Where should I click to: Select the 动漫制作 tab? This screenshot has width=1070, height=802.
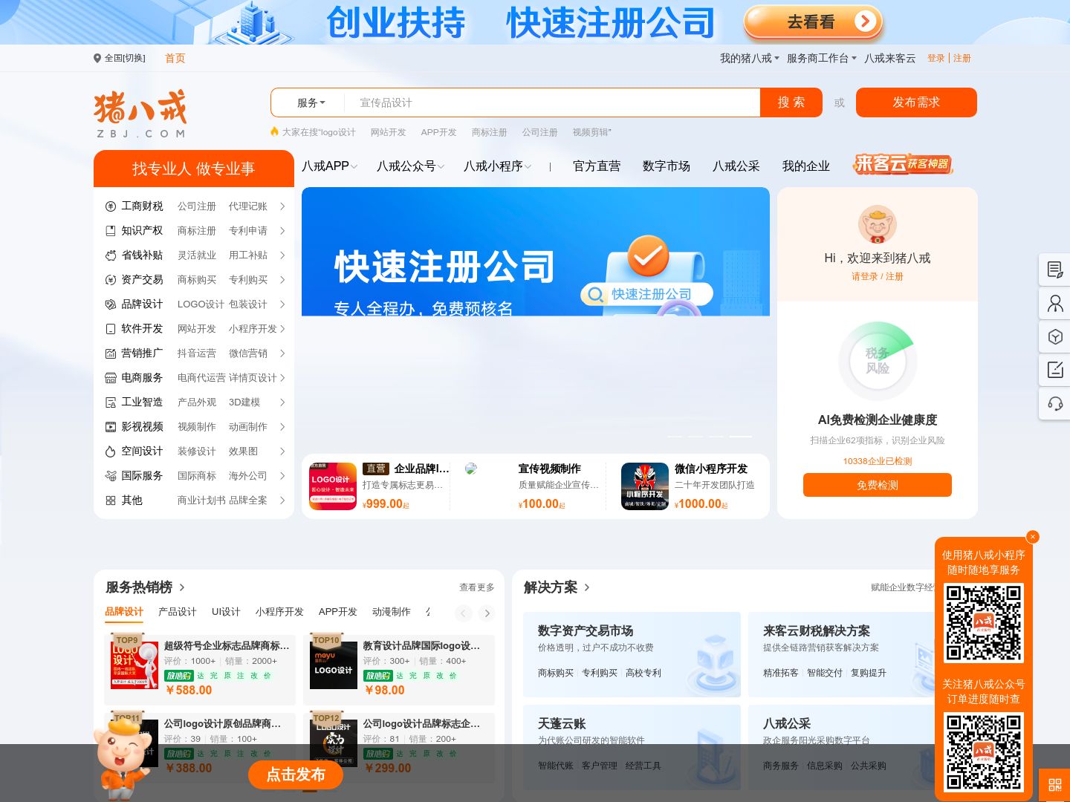pyautogui.click(x=392, y=612)
